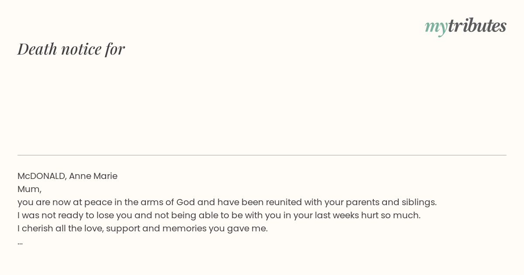Click the surname "McDONALD"
The image size is (524, 275).
point(41,176)
